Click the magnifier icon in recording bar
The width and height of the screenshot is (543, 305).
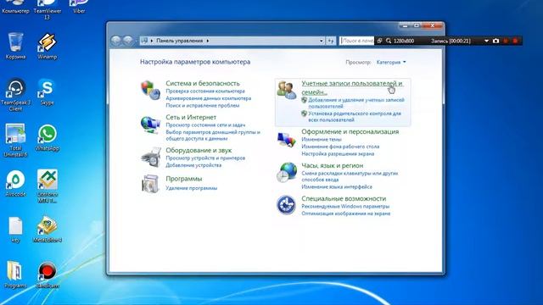tap(389, 41)
